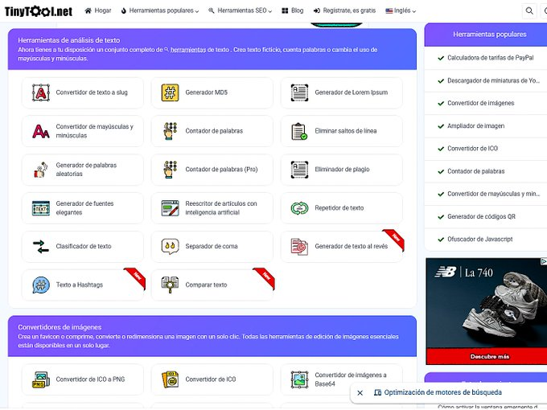Click the Convertidores de imágenes heading

click(x=60, y=327)
